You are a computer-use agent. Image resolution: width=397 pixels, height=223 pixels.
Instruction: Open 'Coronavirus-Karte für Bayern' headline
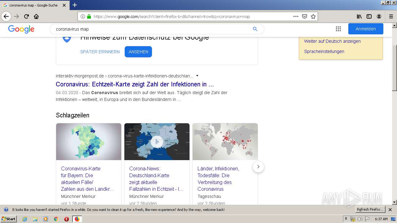coord(88,179)
